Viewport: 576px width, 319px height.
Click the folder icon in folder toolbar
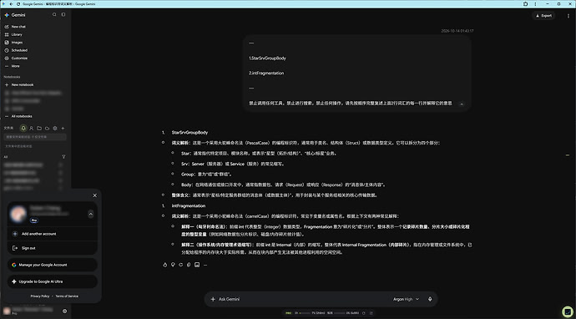tap(39, 129)
